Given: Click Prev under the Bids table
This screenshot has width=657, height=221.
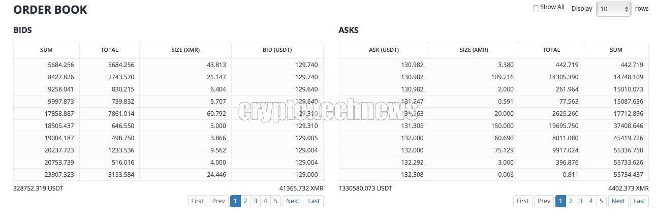Looking at the screenshot, I should (218, 201).
